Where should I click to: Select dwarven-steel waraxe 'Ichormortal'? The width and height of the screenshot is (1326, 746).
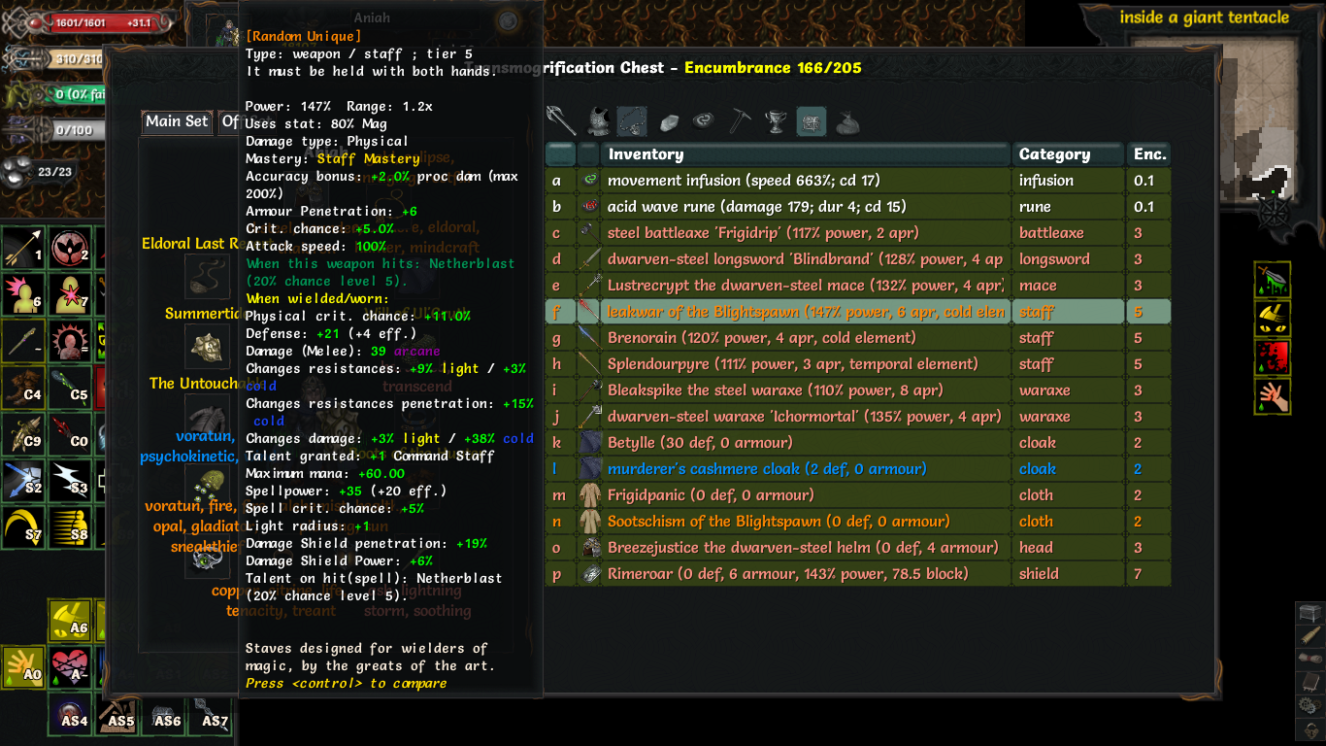point(858,417)
